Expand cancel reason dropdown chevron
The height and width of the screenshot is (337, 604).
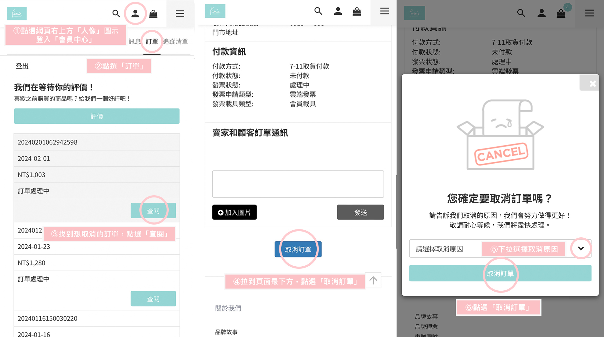click(581, 248)
